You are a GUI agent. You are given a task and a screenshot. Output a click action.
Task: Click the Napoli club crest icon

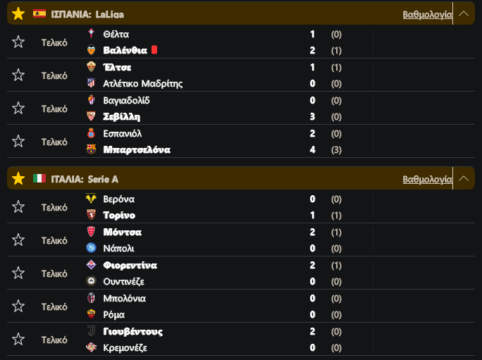click(x=91, y=248)
